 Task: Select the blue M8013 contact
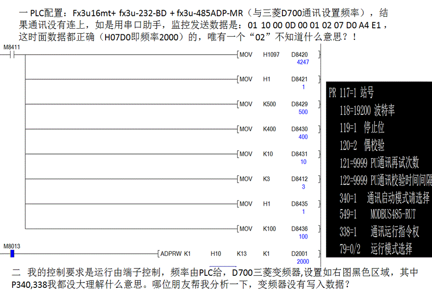click(x=13, y=254)
